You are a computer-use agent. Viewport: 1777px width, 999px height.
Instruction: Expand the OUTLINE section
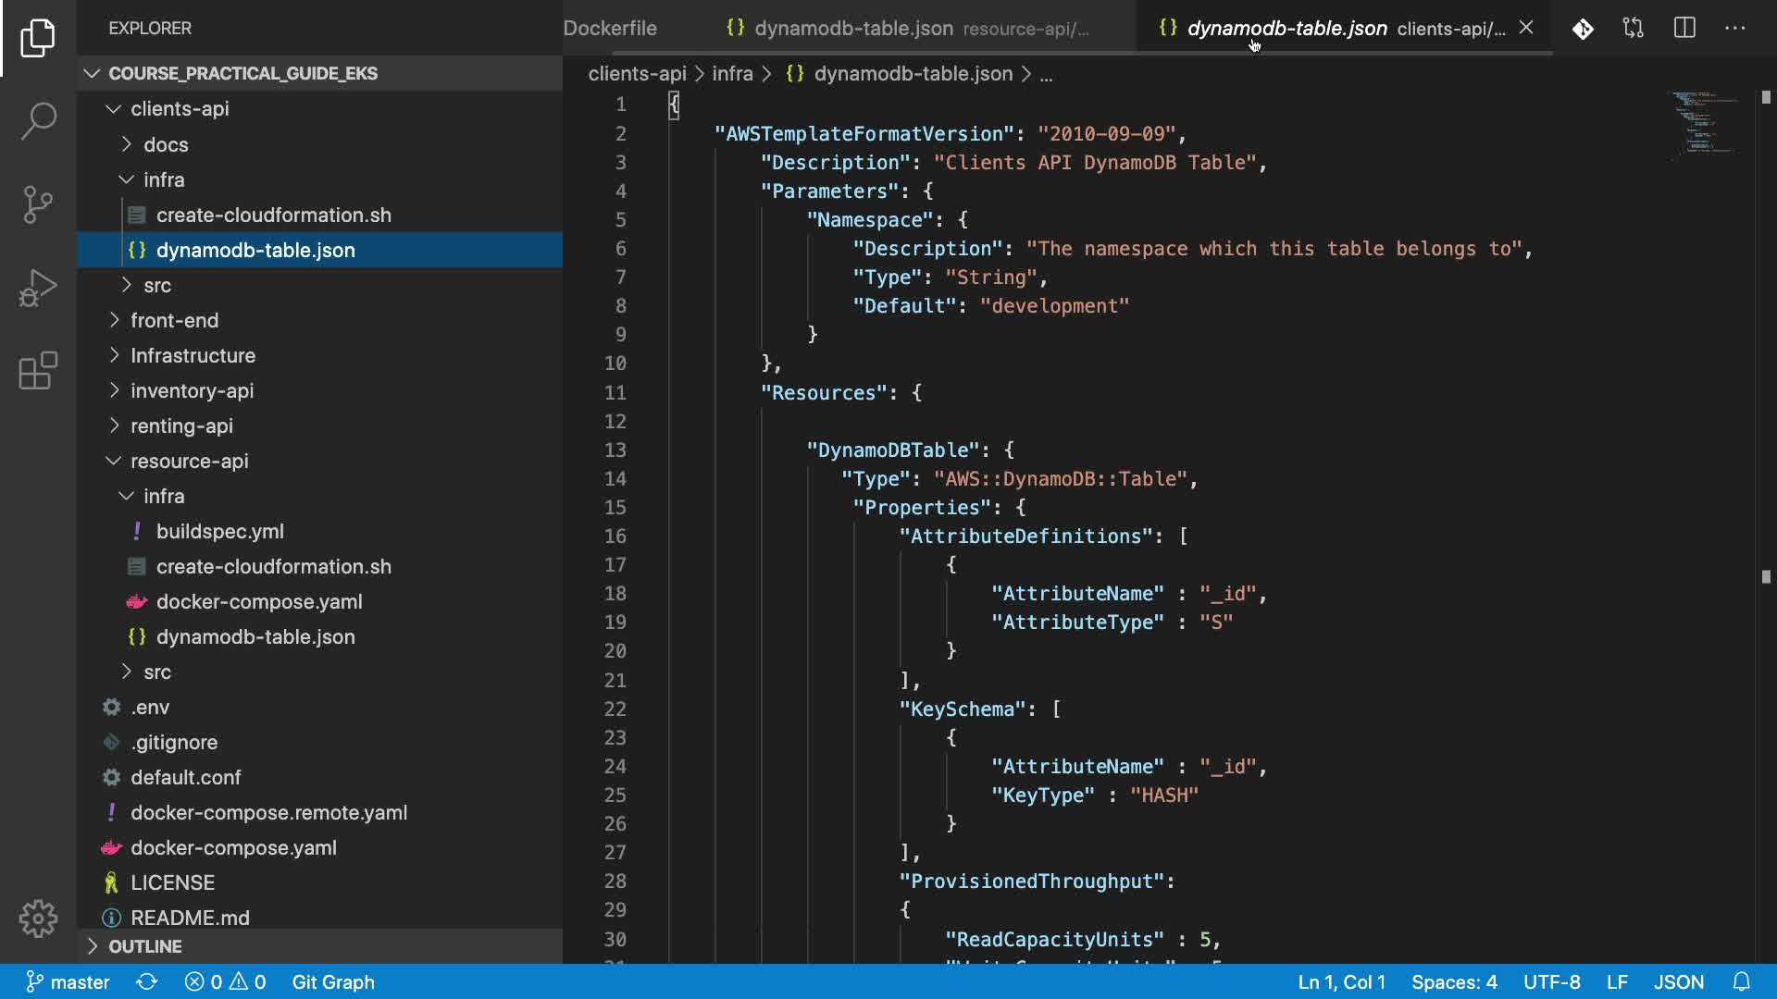tap(144, 946)
